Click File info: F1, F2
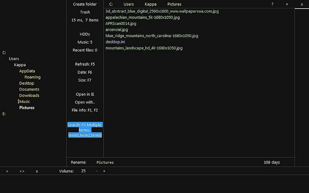The image size is (309, 193). tap(85, 110)
